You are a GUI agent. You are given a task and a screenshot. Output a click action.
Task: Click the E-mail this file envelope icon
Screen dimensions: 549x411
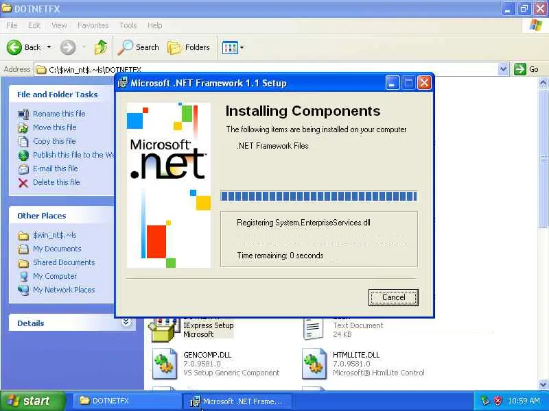tap(23, 169)
